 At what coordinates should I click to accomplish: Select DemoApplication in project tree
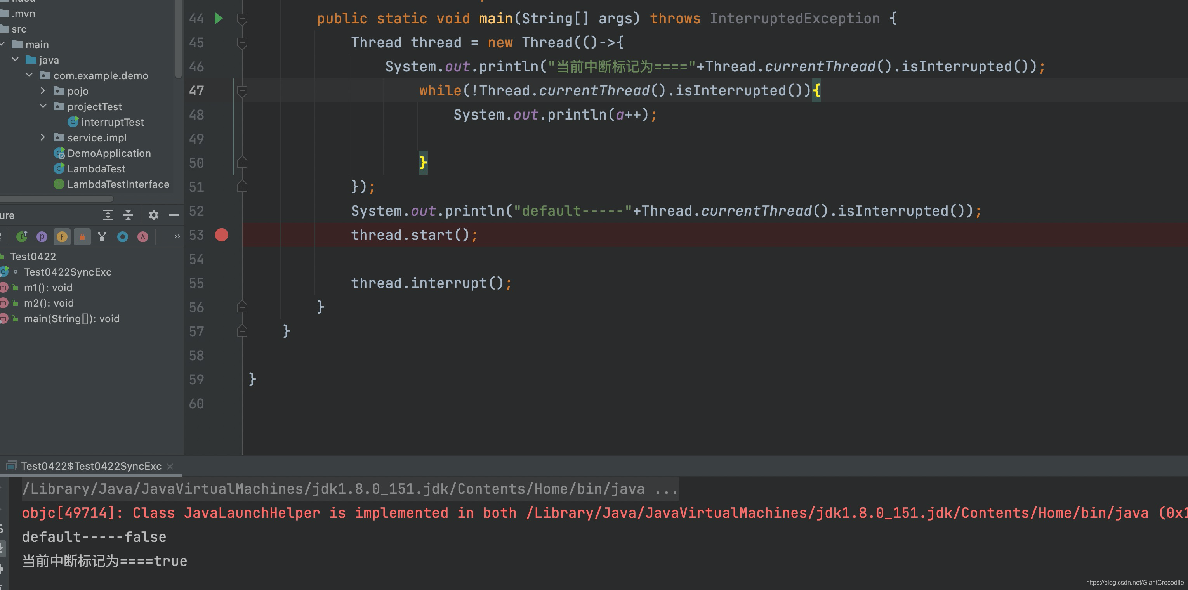109,153
